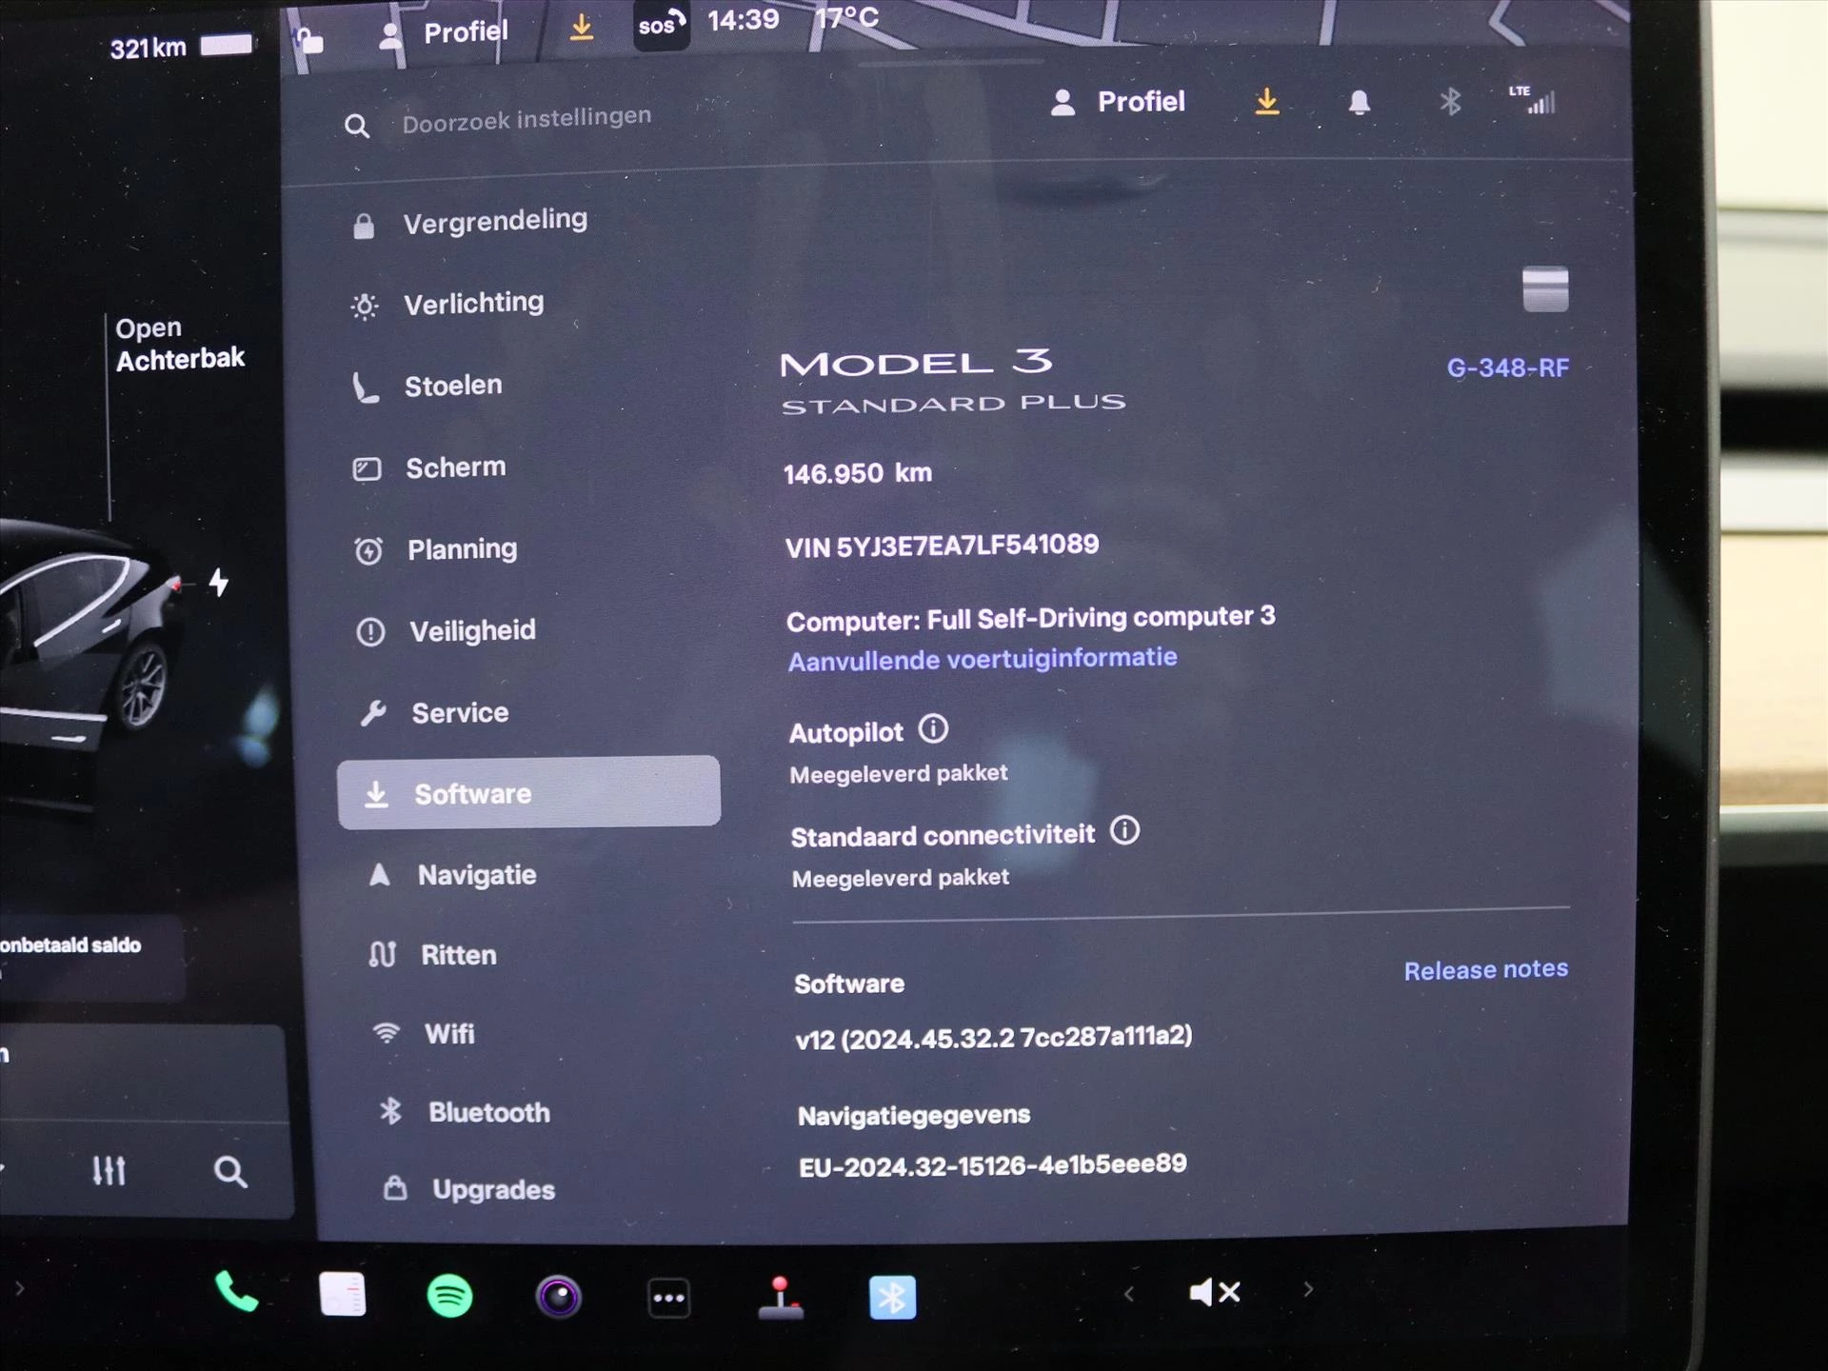The width and height of the screenshot is (1828, 1371).
Task: Open the card icon above license plate
Action: 1545,288
